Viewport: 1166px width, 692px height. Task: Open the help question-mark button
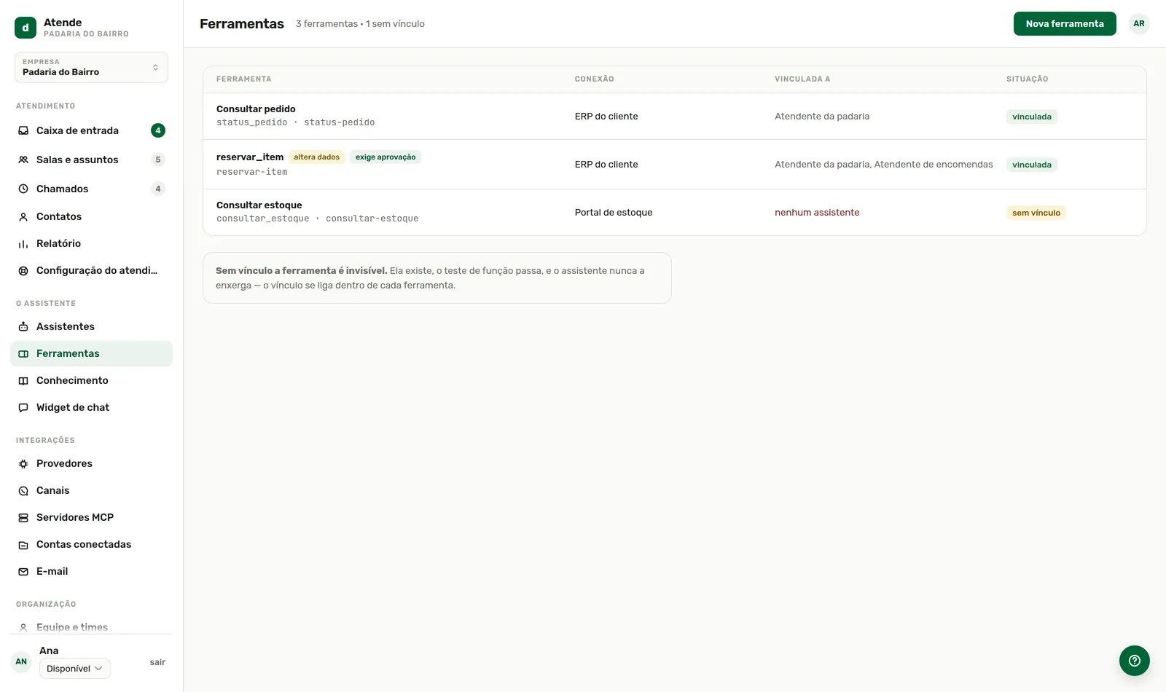[1134, 661]
